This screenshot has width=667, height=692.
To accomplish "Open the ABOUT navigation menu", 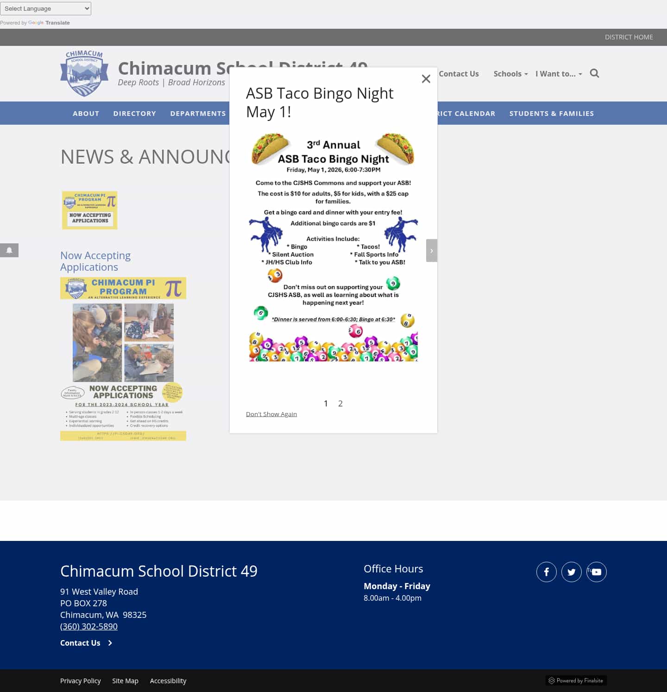I will tap(86, 113).
